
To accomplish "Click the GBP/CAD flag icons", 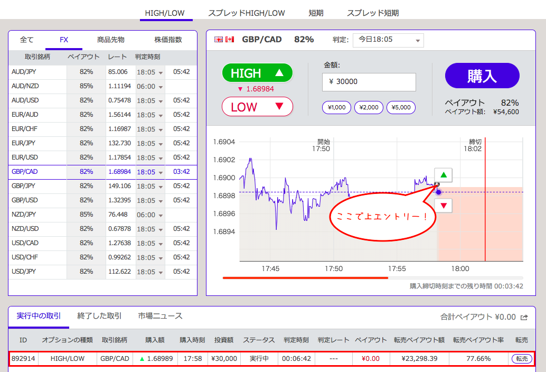I will point(224,40).
